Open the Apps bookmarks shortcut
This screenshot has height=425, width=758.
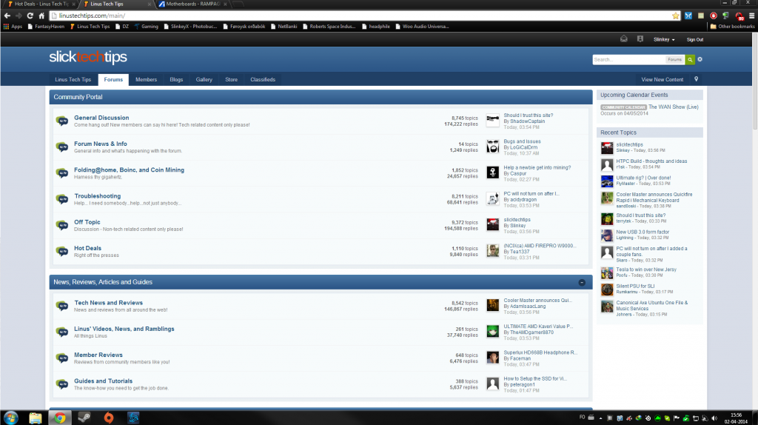click(x=13, y=27)
